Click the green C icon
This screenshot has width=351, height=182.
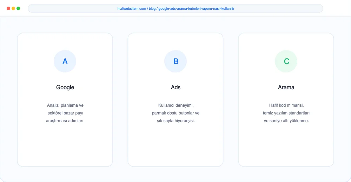[x=286, y=61]
